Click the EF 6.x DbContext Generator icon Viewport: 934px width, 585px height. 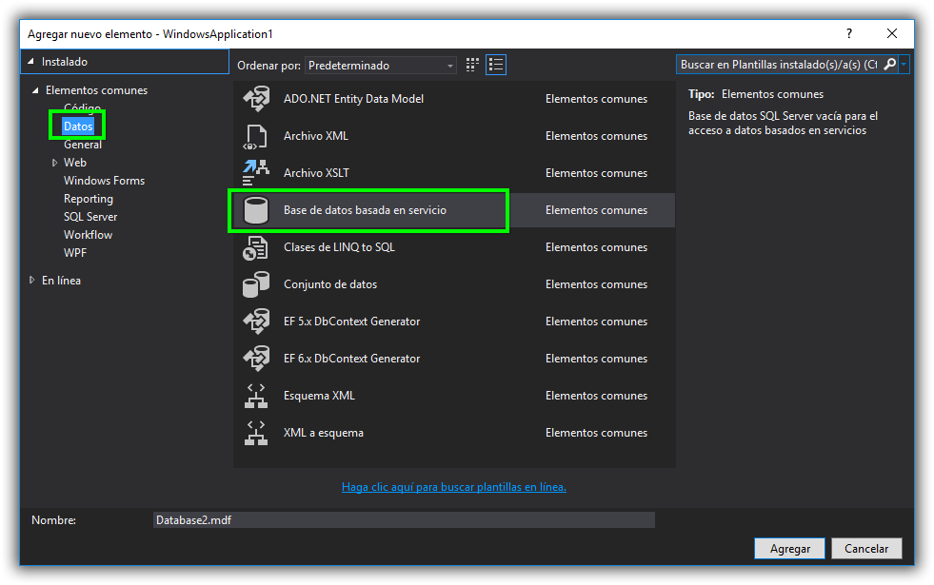coord(256,359)
